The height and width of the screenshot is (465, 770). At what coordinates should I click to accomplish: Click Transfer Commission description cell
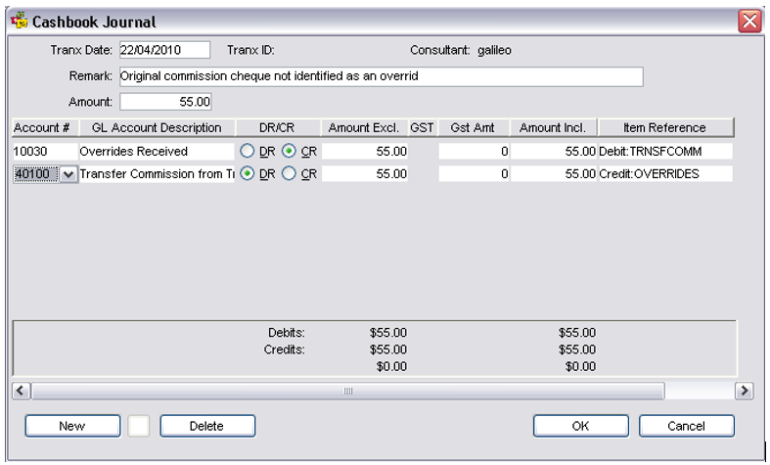[x=157, y=174]
